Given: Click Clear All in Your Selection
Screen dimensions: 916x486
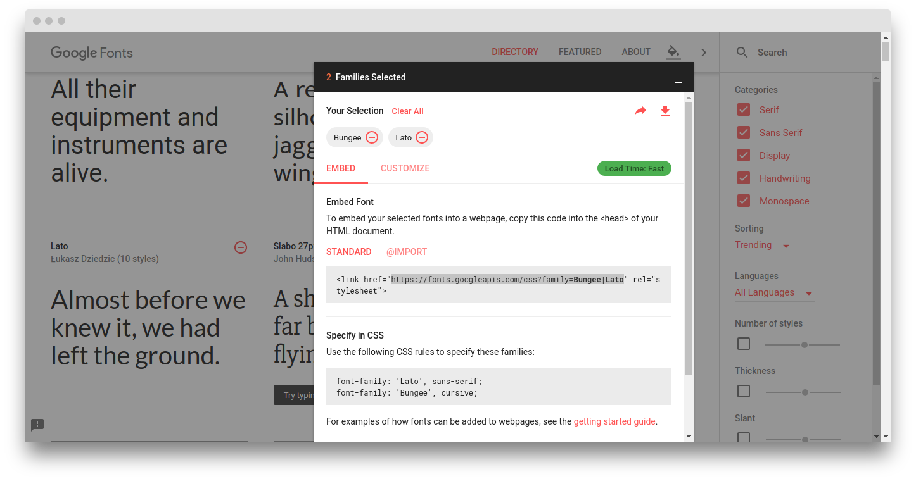Looking at the screenshot, I should pos(407,111).
